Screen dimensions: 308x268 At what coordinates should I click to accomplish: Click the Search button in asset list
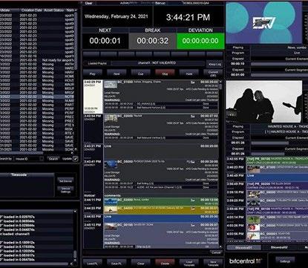coord(53,159)
